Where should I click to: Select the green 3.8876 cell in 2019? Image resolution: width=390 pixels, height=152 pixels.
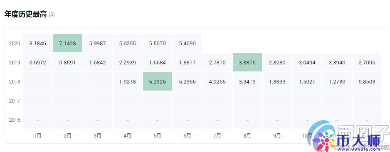(x=247, y=62)
